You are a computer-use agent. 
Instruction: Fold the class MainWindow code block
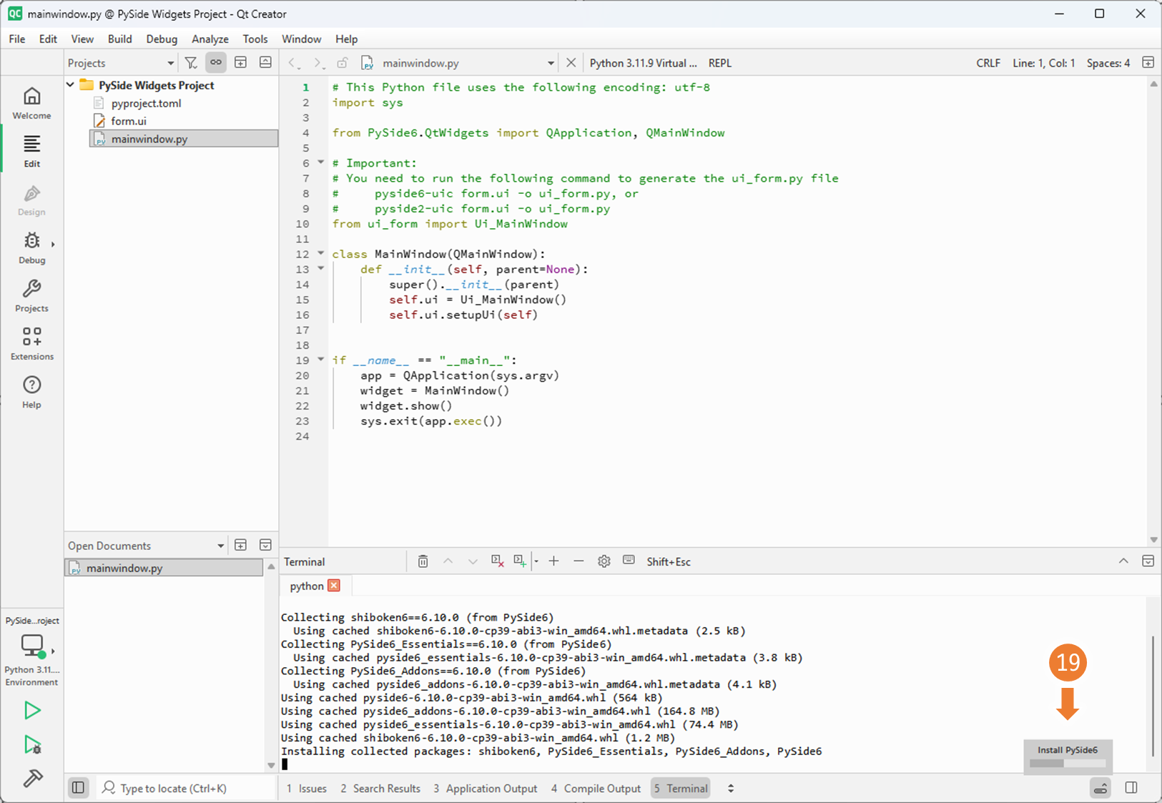click(x=321, y=253)
